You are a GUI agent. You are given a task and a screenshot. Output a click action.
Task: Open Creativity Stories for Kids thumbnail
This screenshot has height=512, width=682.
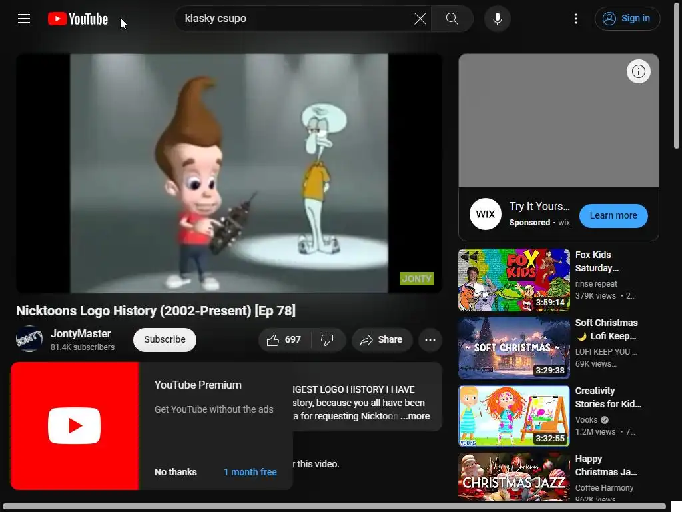[x=513, y=416]
